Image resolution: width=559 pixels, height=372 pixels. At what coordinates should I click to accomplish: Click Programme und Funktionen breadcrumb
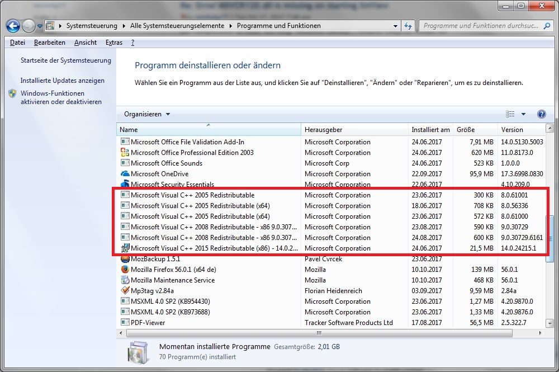click(x=279, y=26)
